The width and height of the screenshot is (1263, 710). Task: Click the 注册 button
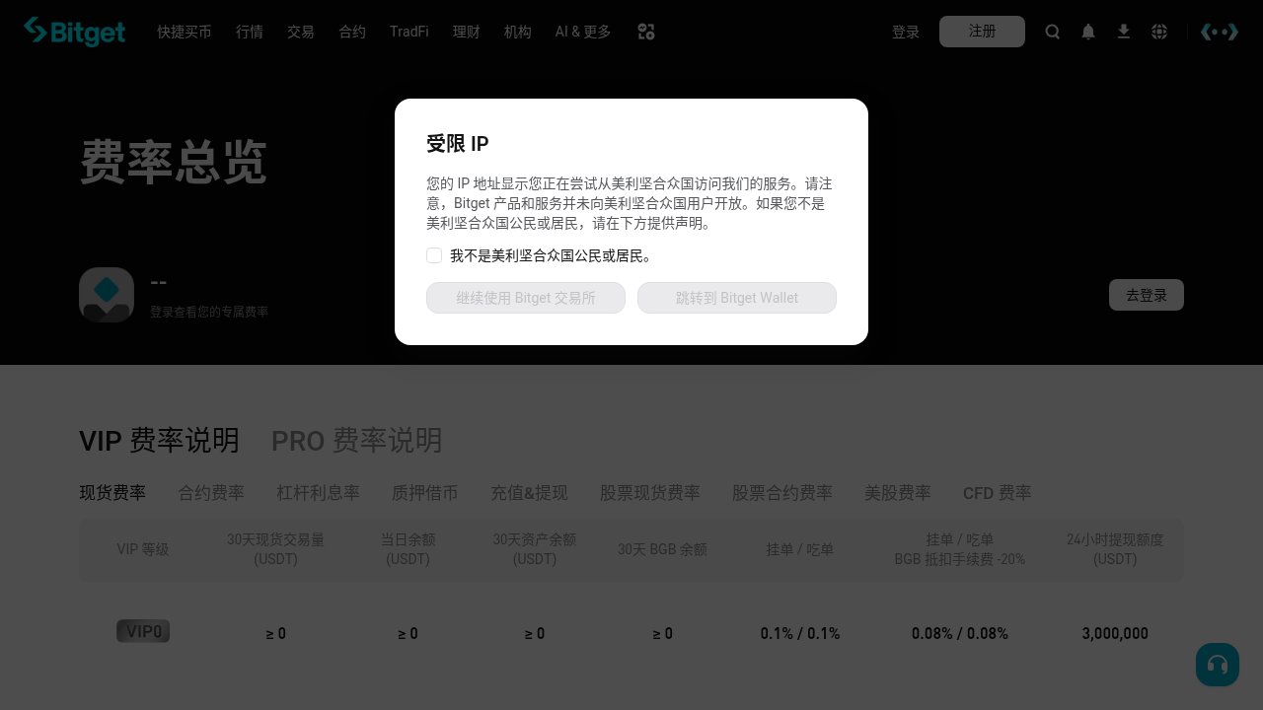point(982,32)
